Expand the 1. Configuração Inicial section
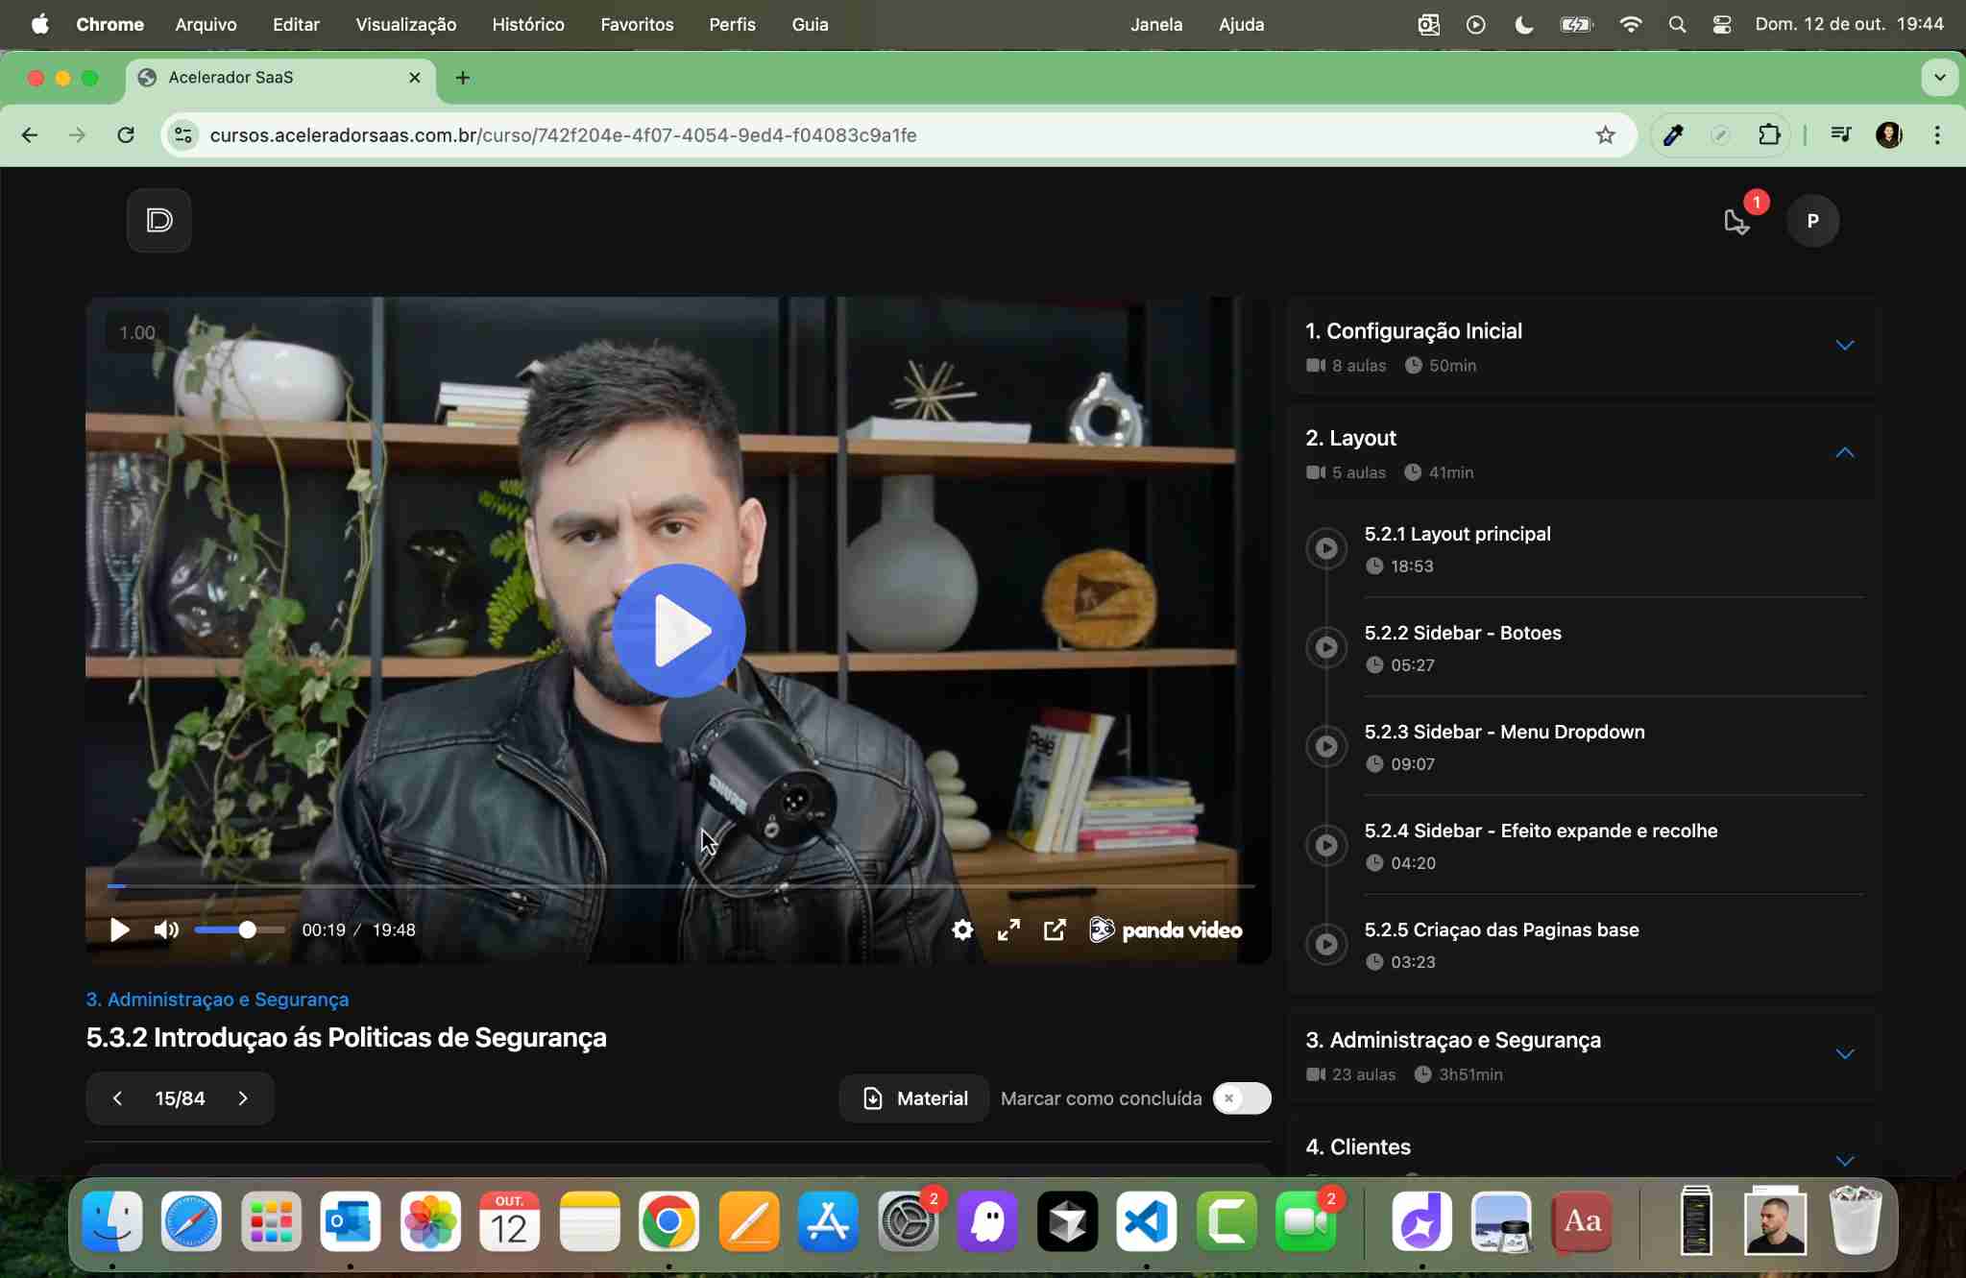 pos(1844,346)
